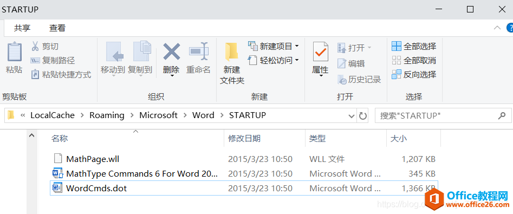The width and height of the screenshot is (513, 214).
Task: Click the navigation pane scroll-up arrow
Action: pyautogui.click(x=32, y=135)
